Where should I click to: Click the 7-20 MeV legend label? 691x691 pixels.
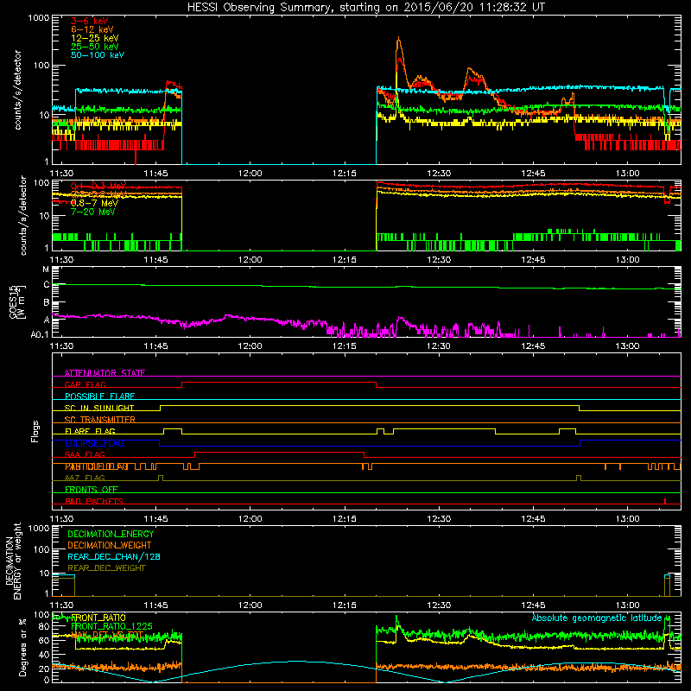[93, 212]
